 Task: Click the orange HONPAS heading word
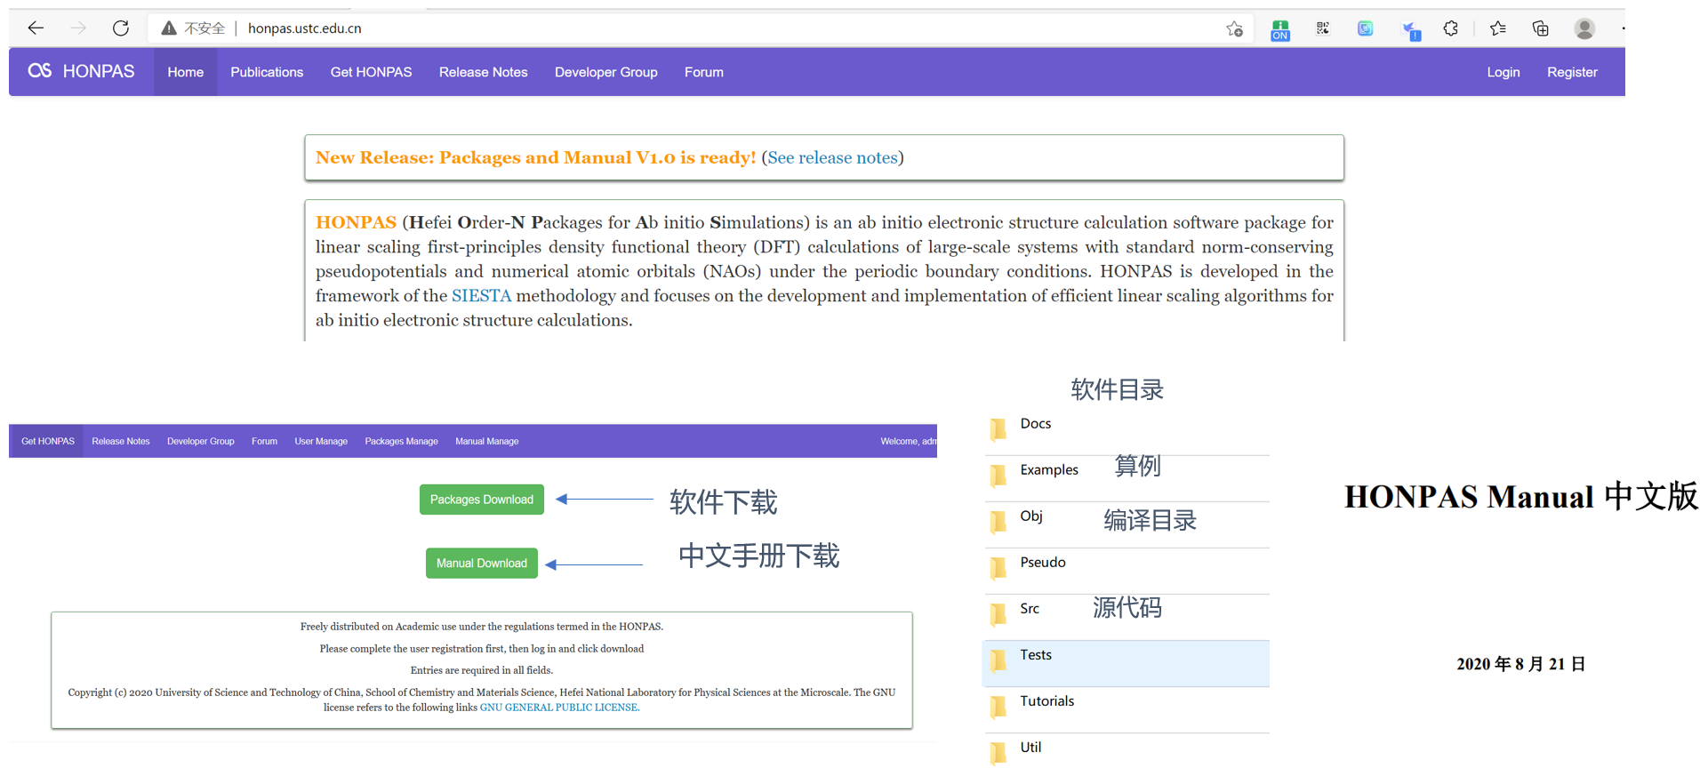[x=356, y=222]
